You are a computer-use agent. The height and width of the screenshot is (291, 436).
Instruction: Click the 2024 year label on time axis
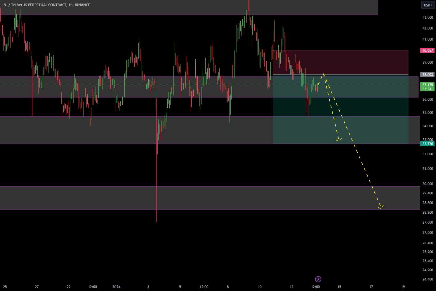tap(116, 287)
